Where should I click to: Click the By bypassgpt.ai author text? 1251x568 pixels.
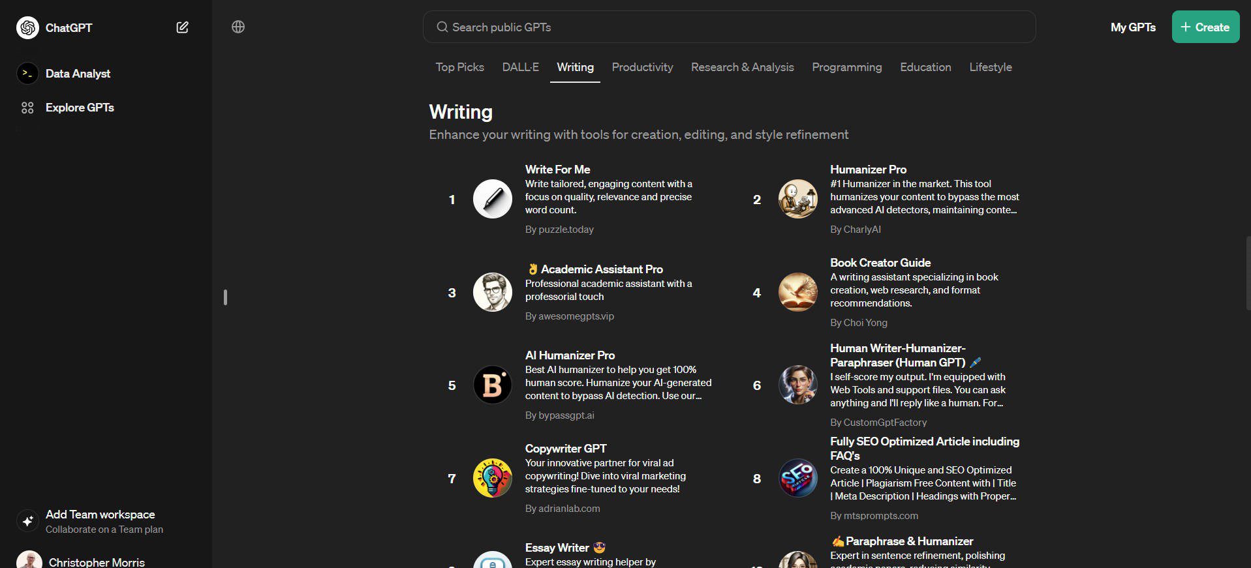click(x=559, y=415)
